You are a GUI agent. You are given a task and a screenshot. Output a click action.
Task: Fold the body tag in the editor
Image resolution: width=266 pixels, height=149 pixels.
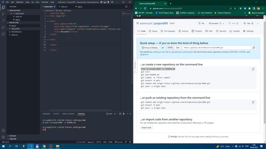pyautogui.click(x=48, y=40)
